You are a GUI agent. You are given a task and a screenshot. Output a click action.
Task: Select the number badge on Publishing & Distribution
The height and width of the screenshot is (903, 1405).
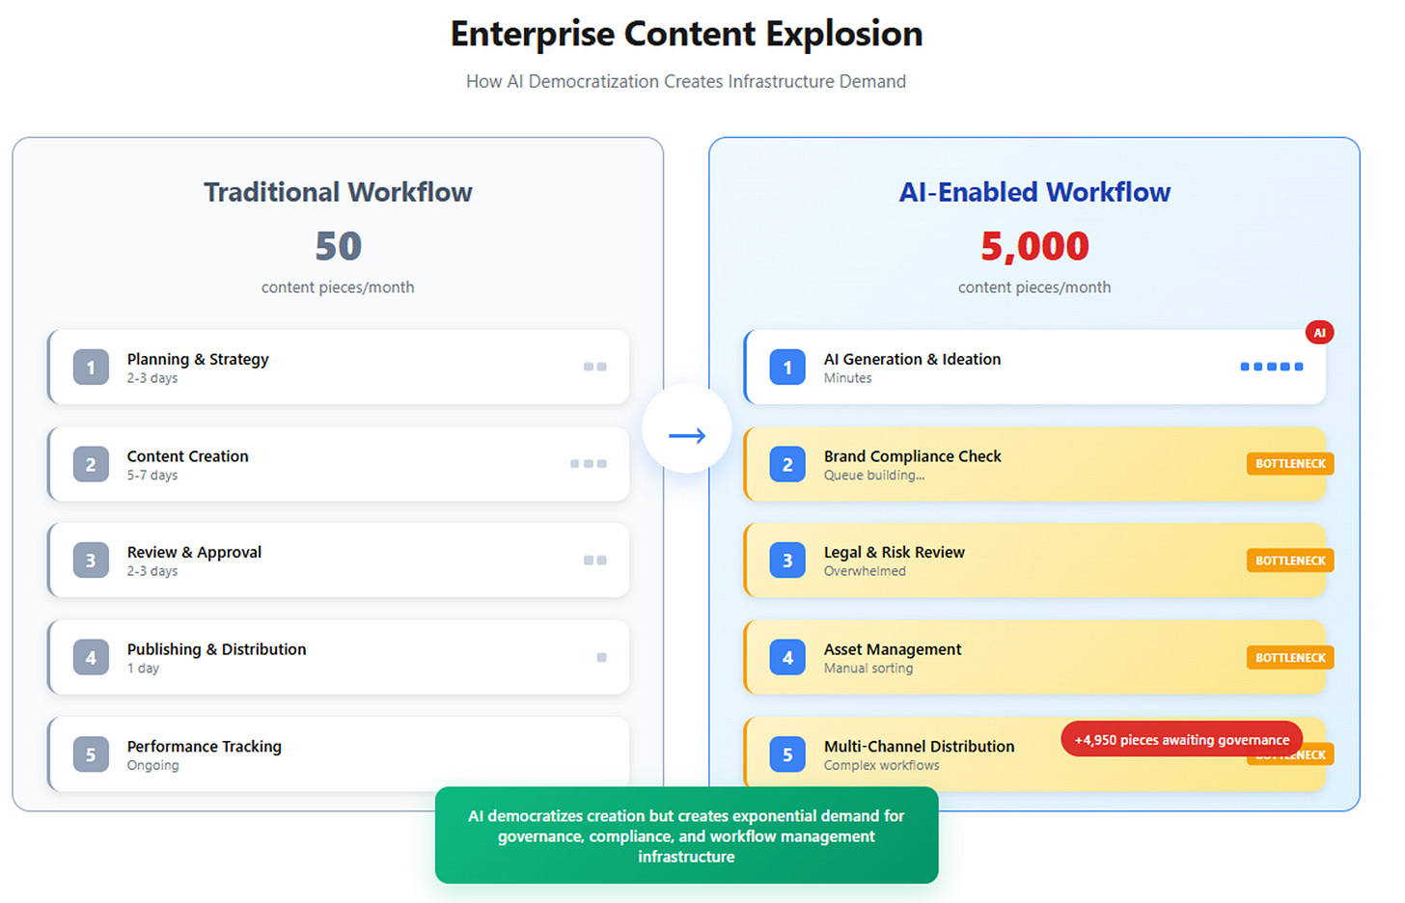tap(90, 657)
